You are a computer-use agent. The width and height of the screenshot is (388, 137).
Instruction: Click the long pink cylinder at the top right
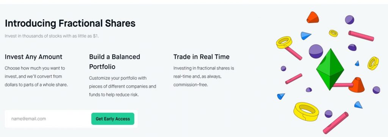tap(361, 36)
